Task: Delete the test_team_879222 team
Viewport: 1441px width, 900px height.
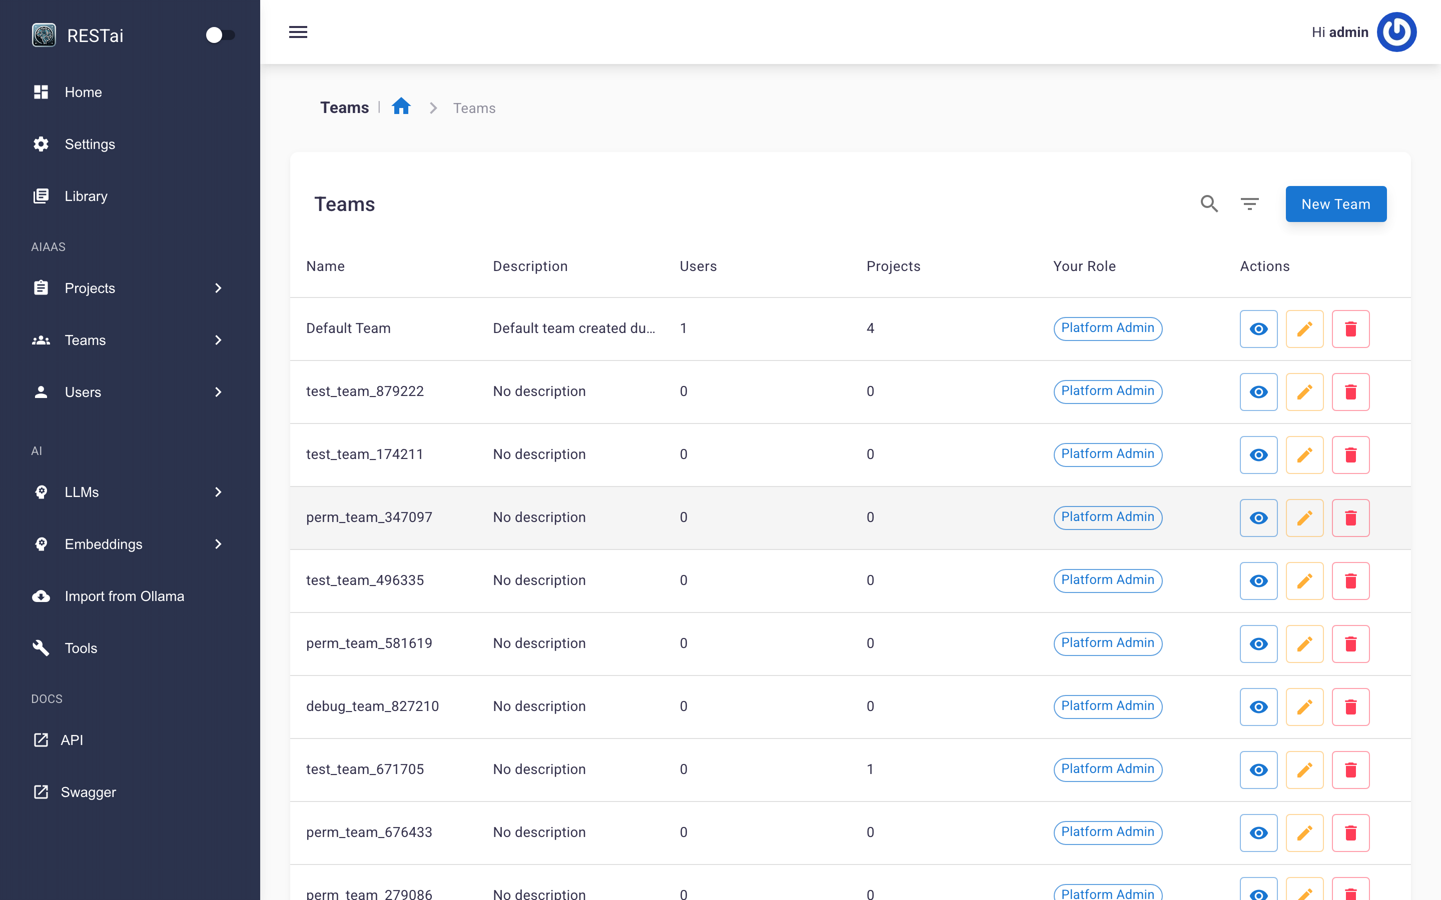Action: click(x=1350, y=391)
